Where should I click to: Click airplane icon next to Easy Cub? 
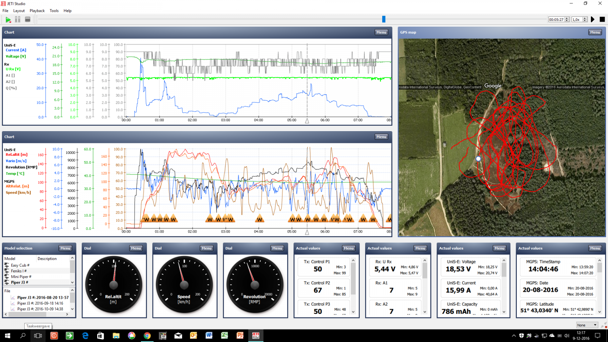pos(6,265)
